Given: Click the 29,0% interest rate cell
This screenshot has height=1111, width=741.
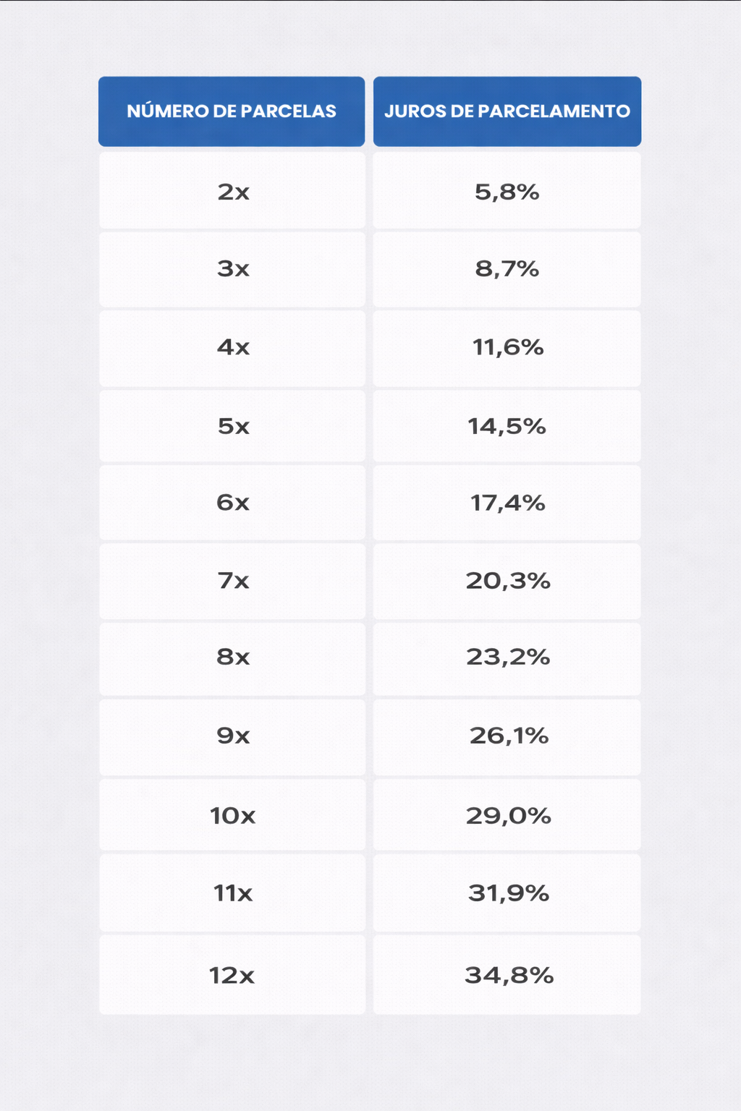Looking at the screenshot, I should (507, 816).
